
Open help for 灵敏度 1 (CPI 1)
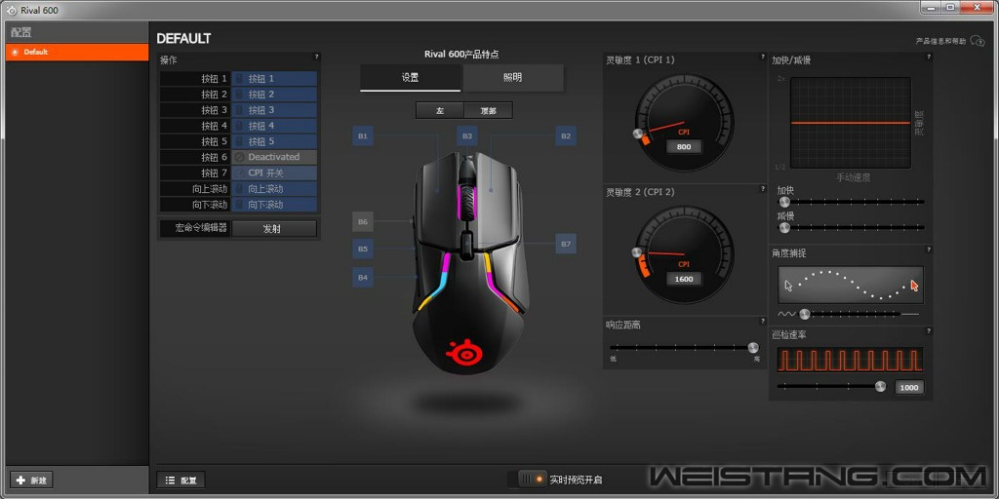coord(762,57)
